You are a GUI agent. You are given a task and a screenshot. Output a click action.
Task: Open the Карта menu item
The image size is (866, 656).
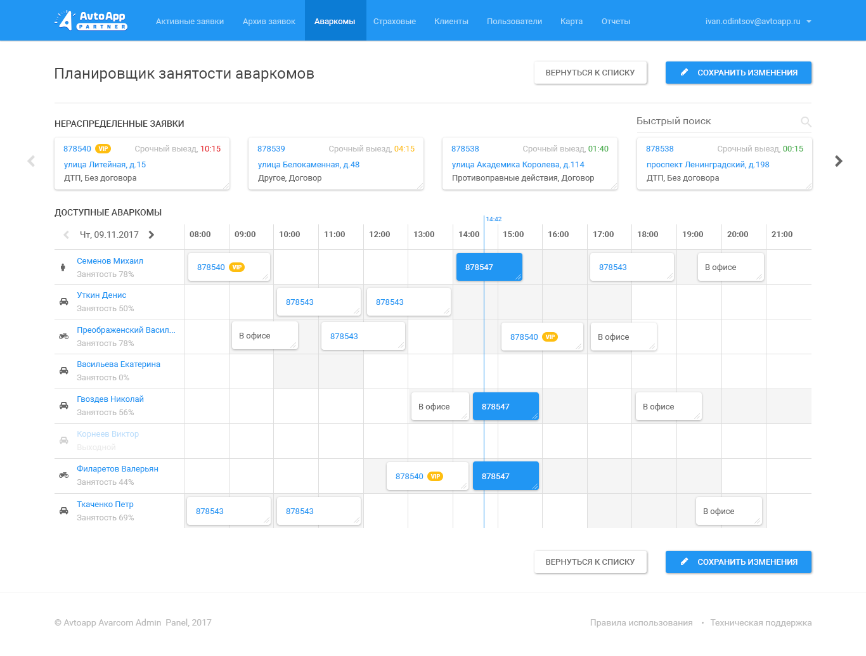[x=571, y=21]
